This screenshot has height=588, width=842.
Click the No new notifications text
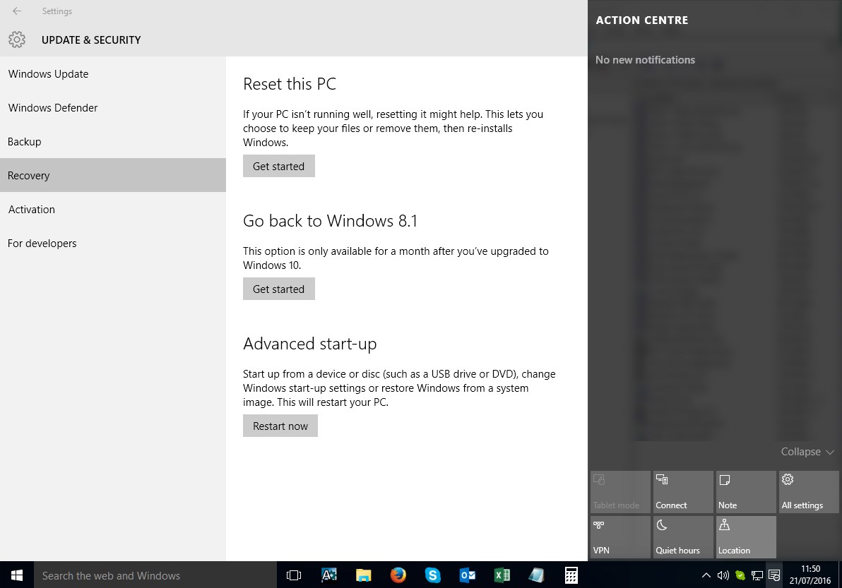[645, 60]
